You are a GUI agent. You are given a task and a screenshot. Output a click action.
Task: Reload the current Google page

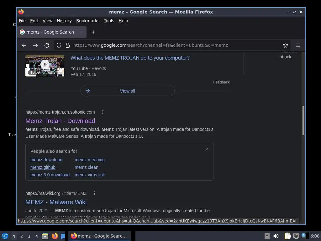(x=47, y=45)
